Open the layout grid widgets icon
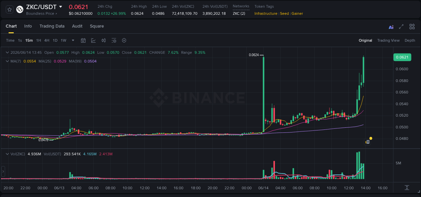Image resolution: width=421 pixels, height=197 pixels. pyautogui.click(x=412, y=27)
